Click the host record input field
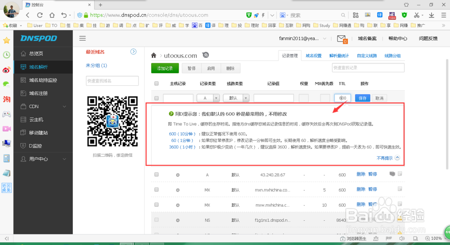Viewport: 450px width, 245px height. (x=178, y=98)
